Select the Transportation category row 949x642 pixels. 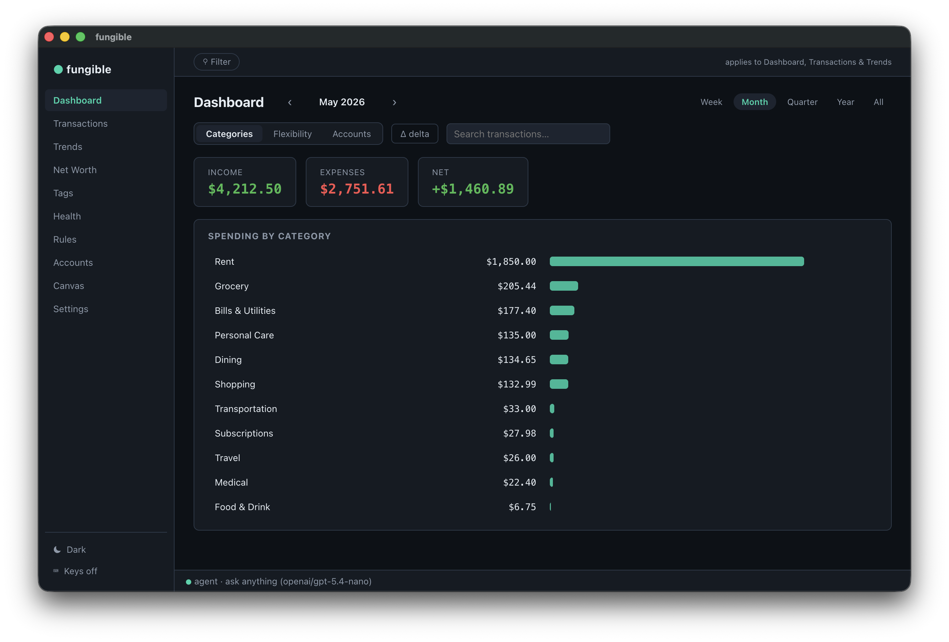click(x=542, y=409)
